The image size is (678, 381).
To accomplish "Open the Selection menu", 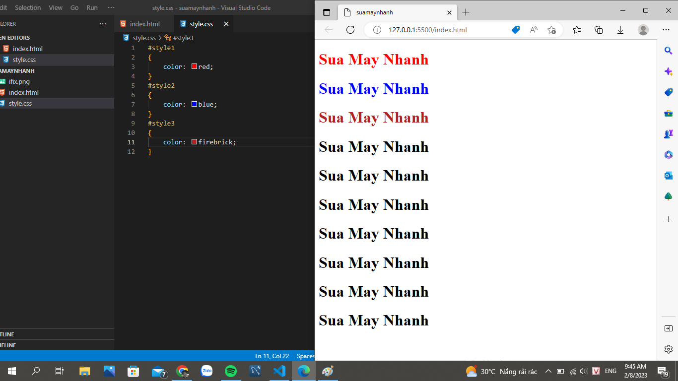I will [x=28, y=8].
